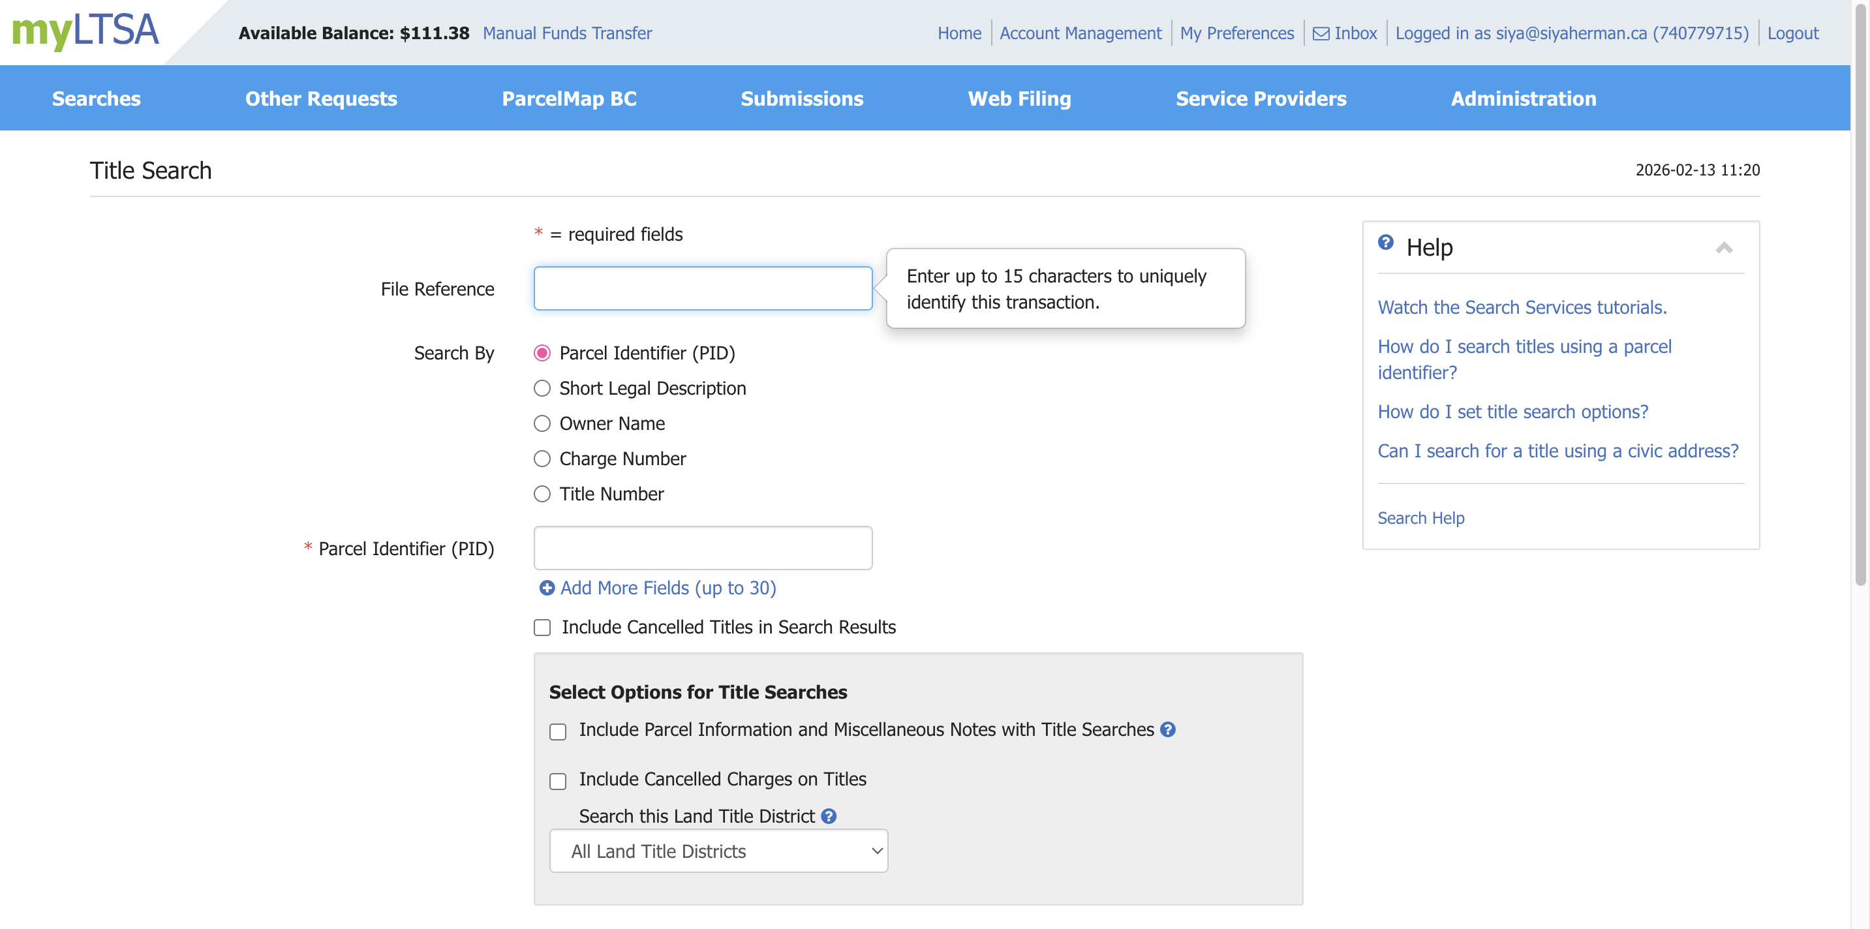Collapse the Help panel with the chevron
Image resolution: width=1870 pixels, height=929 pixels.
(x=1723, y=248)
